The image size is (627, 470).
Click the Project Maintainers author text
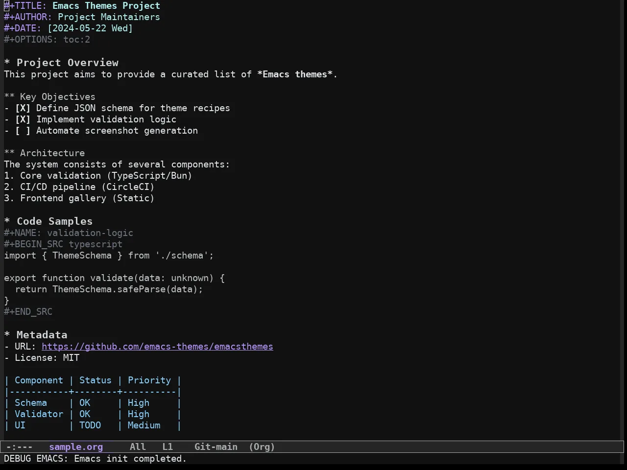point(109,17)
